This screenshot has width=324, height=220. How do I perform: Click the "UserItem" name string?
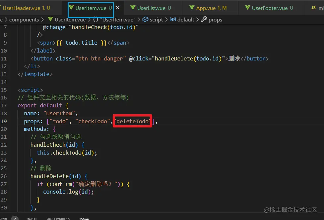pos(59,113)
